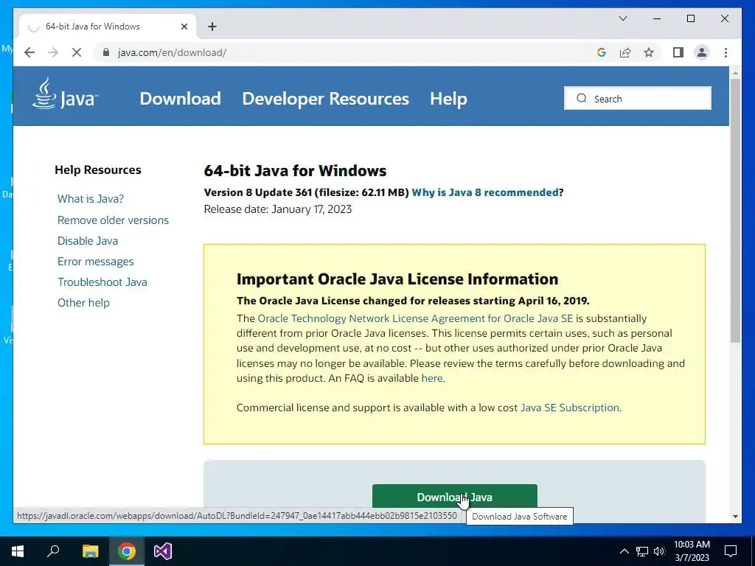The height and width of the screenshot is (566, 755).
Task: Open Remove older versions link
Action: pos(113,220)
